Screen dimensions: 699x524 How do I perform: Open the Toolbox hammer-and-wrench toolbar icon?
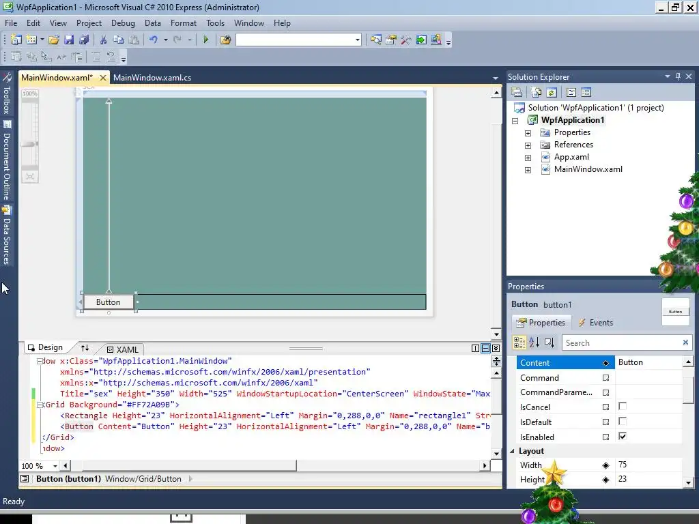[x=405, y=40]
